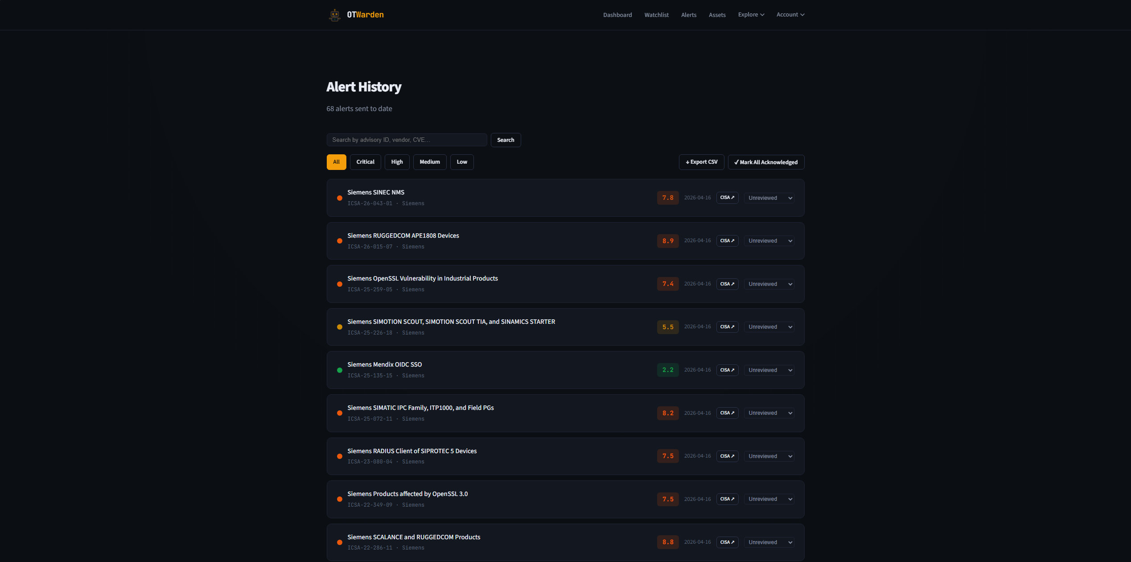Export alerts with Export CSV
Screen dimensions: 1131x562
701,162
